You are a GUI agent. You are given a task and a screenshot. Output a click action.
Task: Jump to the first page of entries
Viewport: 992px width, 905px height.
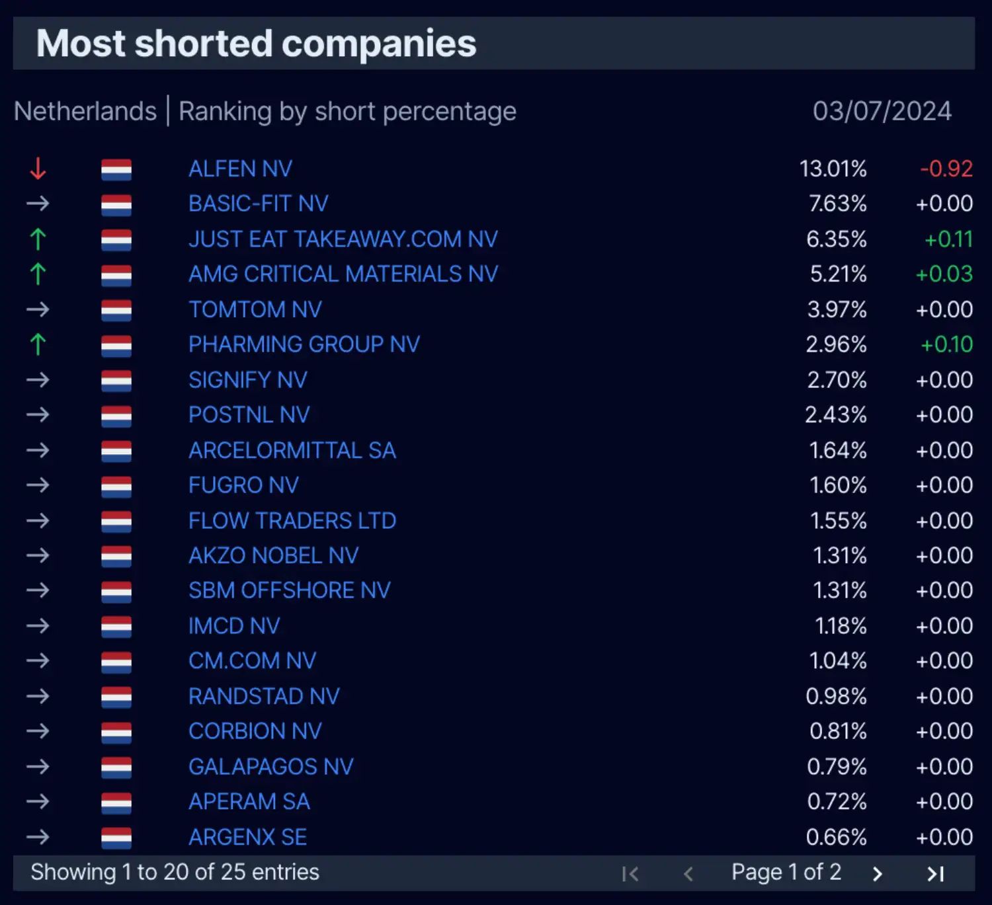point(630,874)
